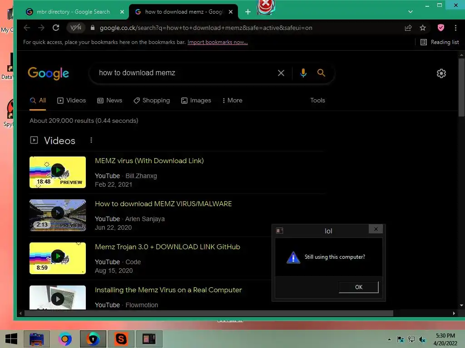This screenshot has height=348, width=465.
Task: Show hidden system tray icons
Action: click(x=389, y=339)
